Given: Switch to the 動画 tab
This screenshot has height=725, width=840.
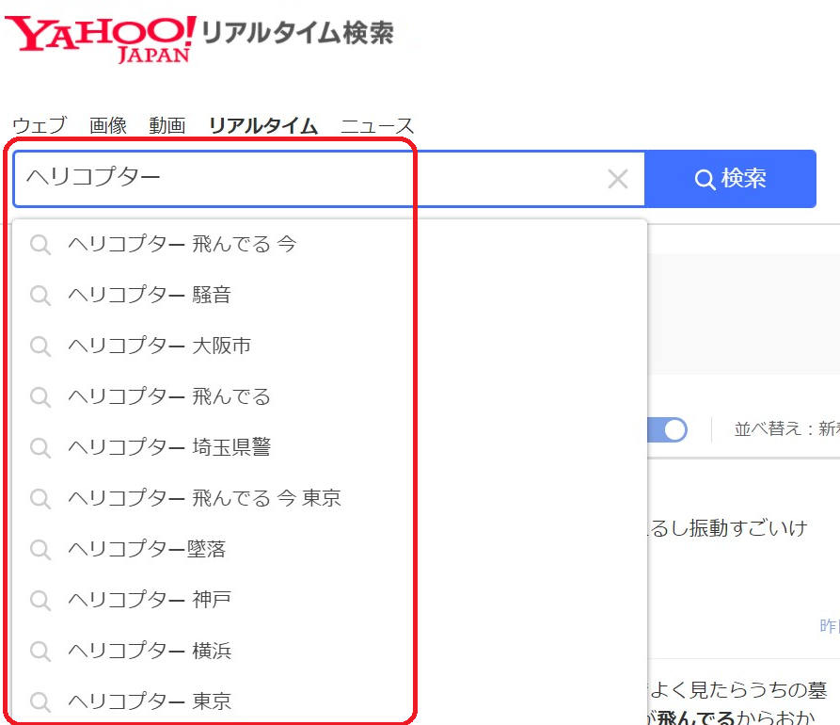Looking at the screenshot, I should tap(167, 125).
